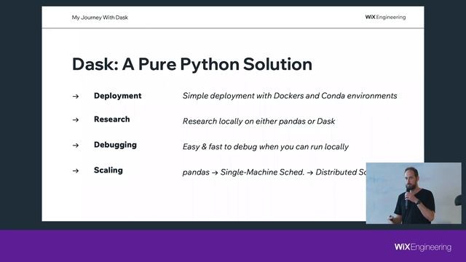This screenshot has width=466, height=262.
Task: Click the 'Research' heading
Action: point(111,119)
